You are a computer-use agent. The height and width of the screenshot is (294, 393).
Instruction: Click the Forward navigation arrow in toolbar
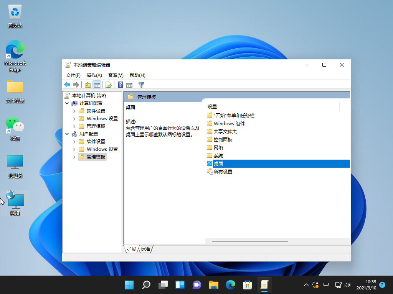click(76, 85)
